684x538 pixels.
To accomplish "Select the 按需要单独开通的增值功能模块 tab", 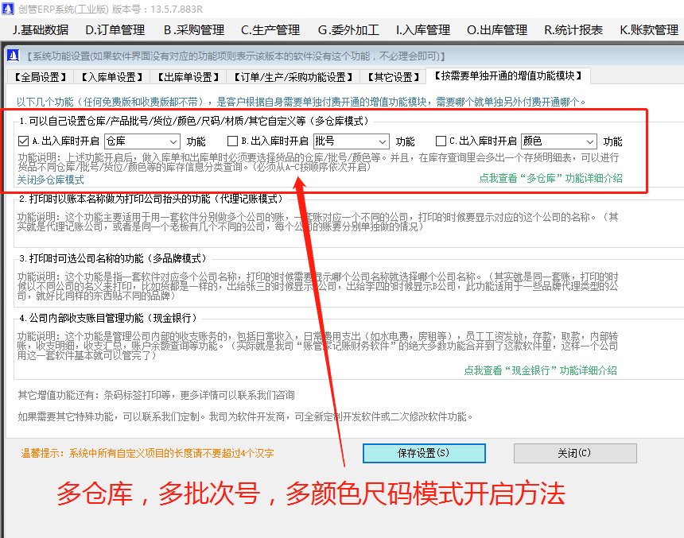I will [x=509, y=76].
